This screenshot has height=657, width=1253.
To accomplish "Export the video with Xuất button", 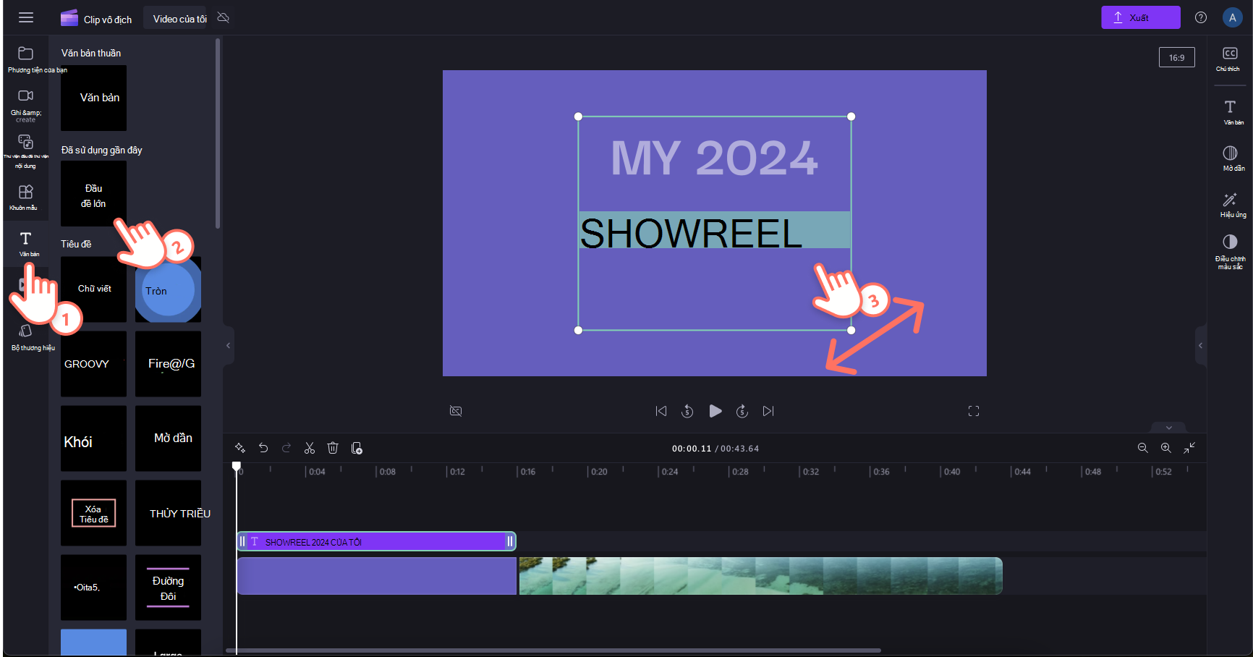I will click(x=1140, y=17).
